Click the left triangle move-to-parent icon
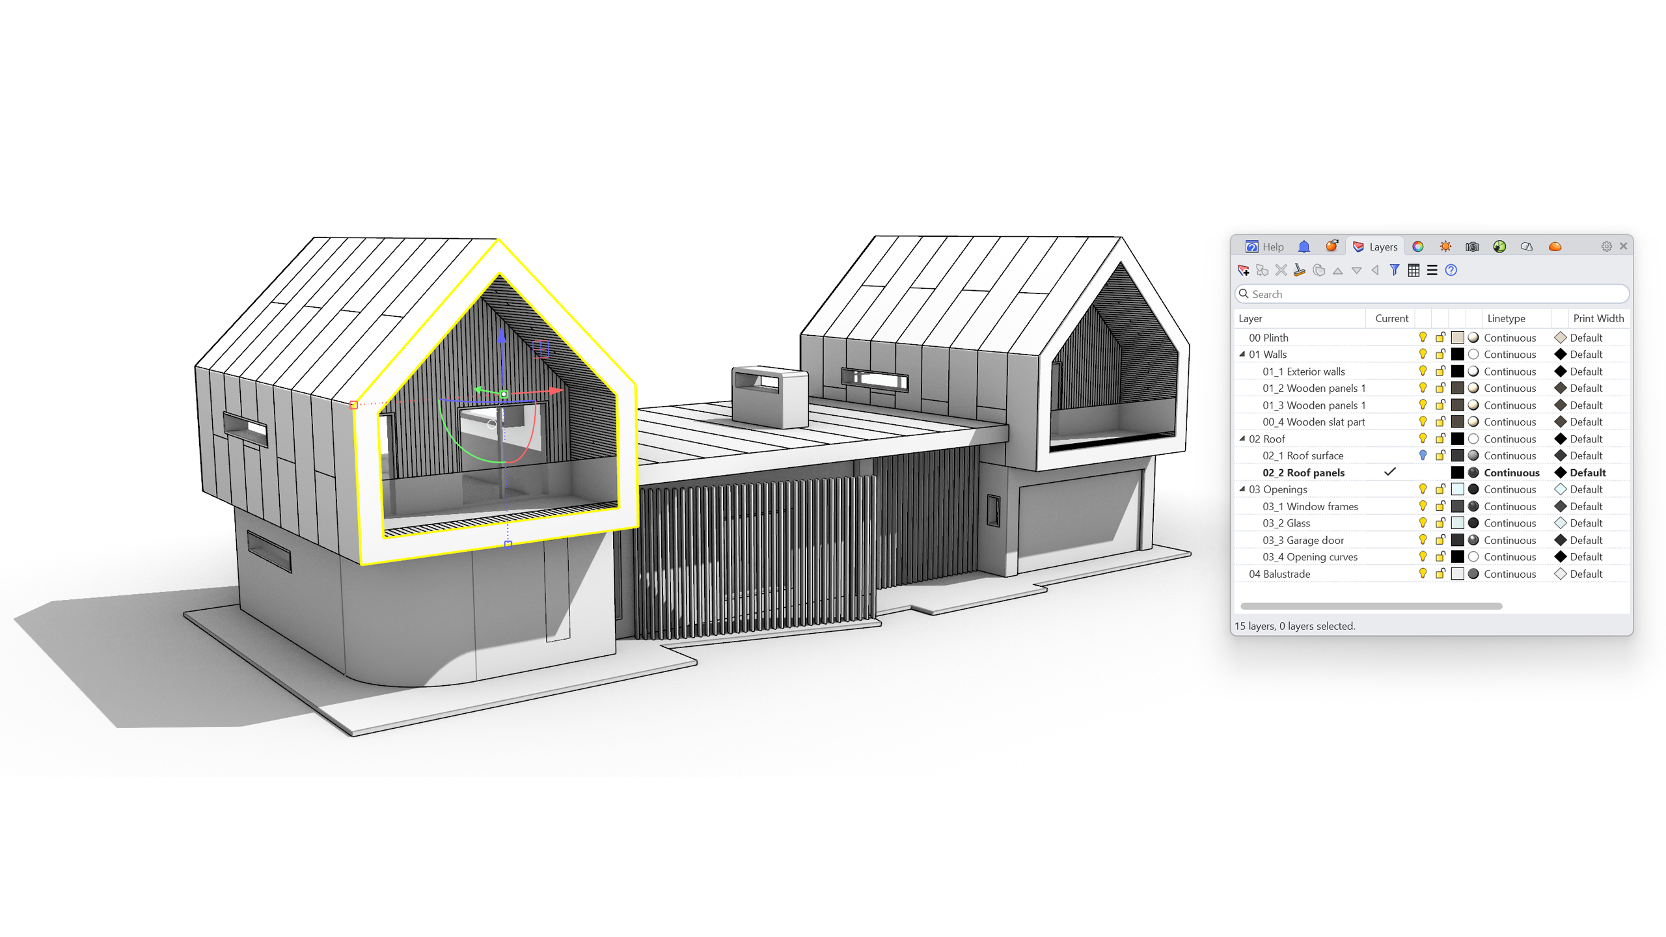 point(1375,270)
